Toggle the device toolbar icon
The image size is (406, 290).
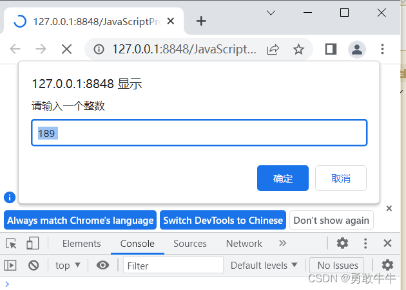pyautogui.click(x=33, y=243)
